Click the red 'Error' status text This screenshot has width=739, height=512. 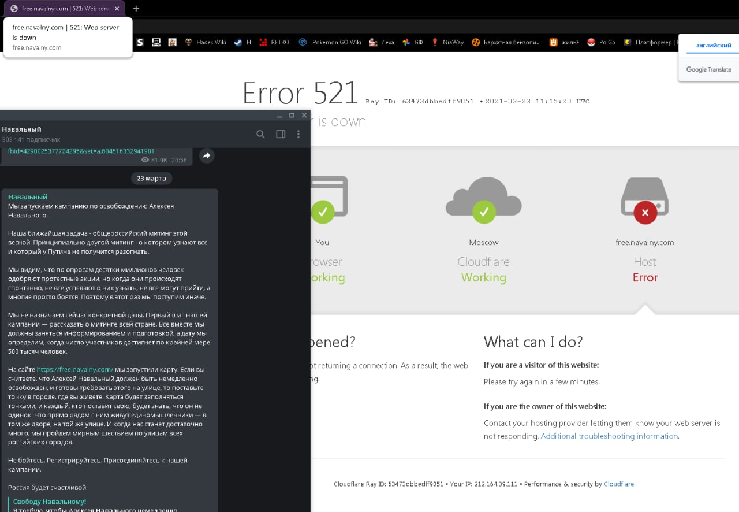tap(645, 277)
